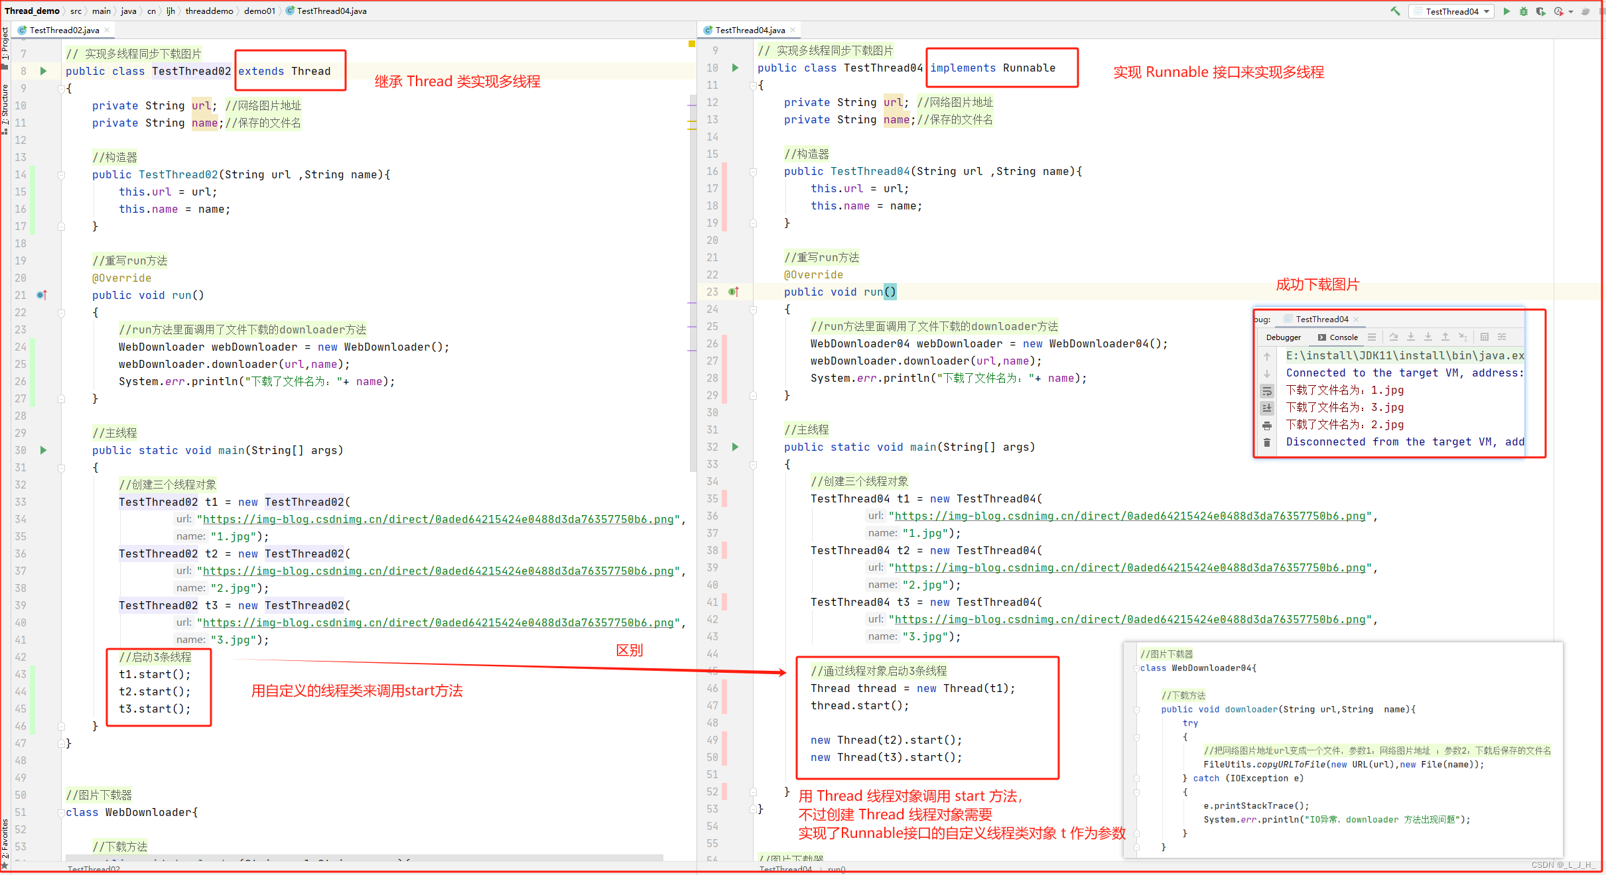Click Trace Current Stream Chain icon

pos(1502,337)
